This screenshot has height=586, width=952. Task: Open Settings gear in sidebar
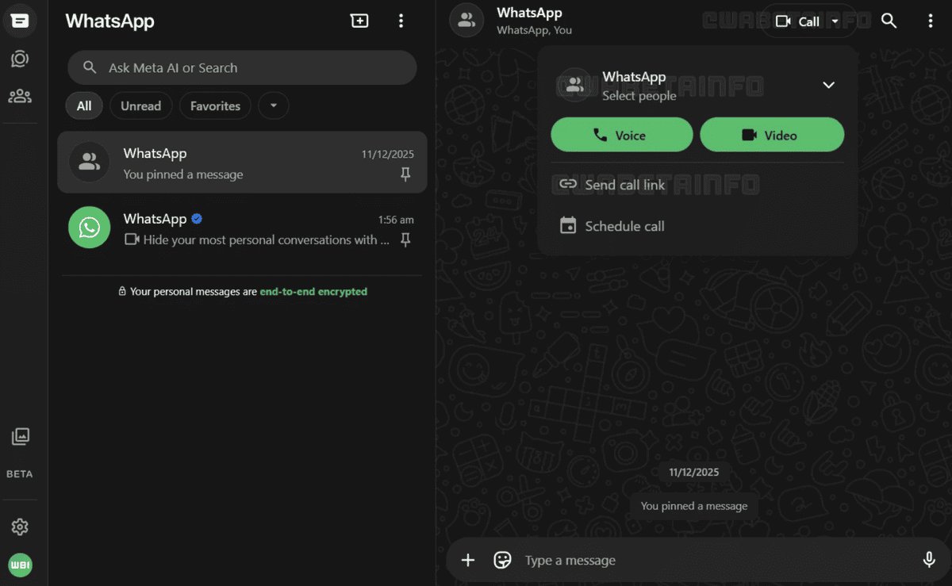[20, 527]
